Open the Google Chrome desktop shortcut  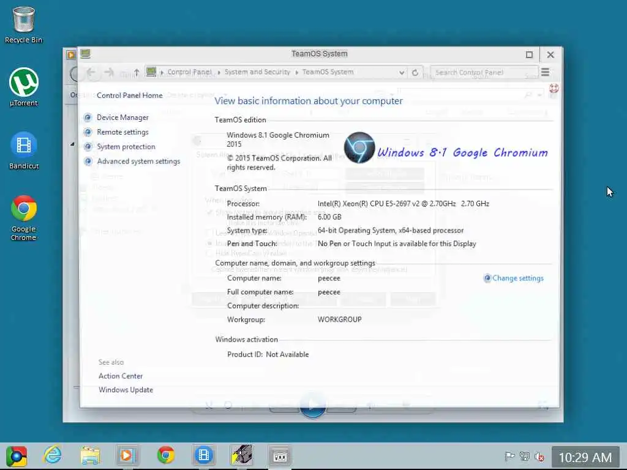pos(24,218)
